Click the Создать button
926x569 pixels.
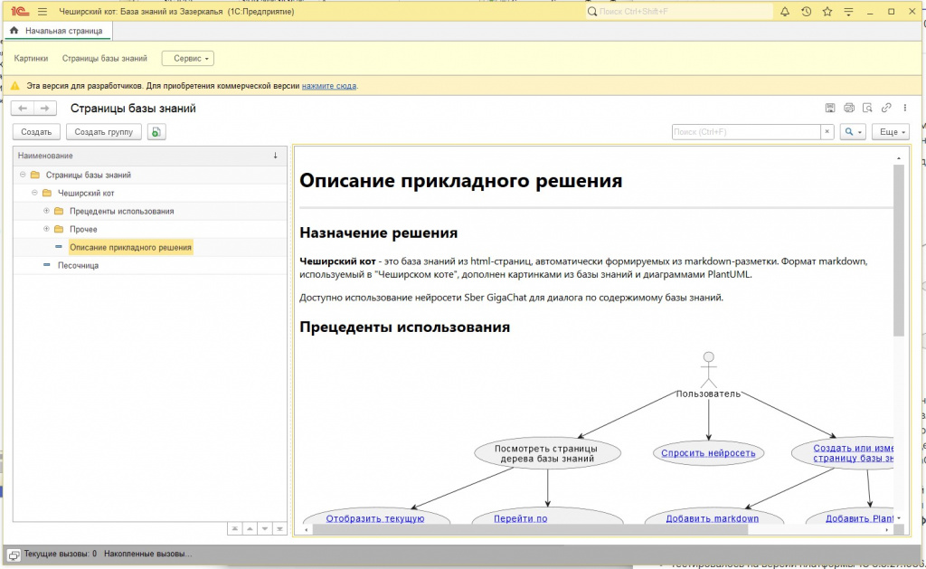point(36,132)
